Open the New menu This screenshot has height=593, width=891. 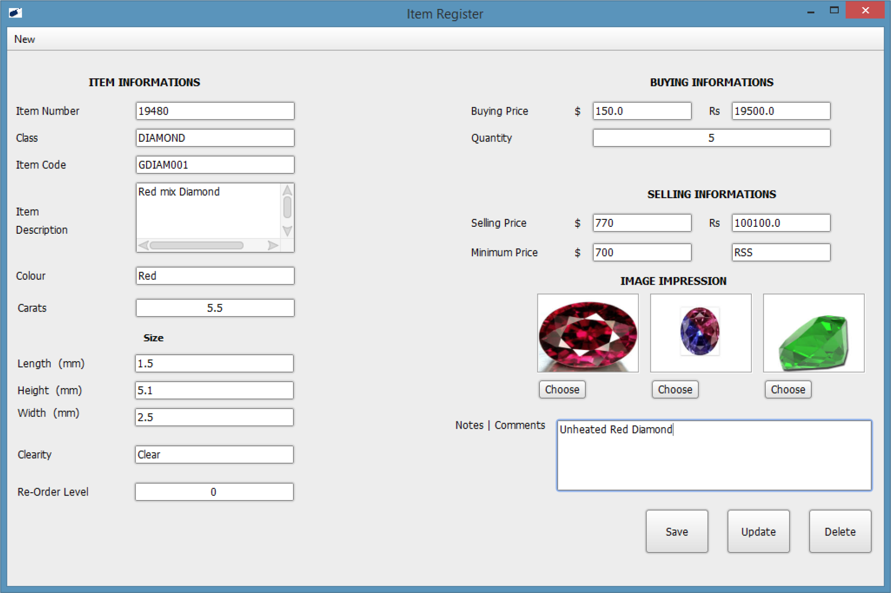point(25,39)
